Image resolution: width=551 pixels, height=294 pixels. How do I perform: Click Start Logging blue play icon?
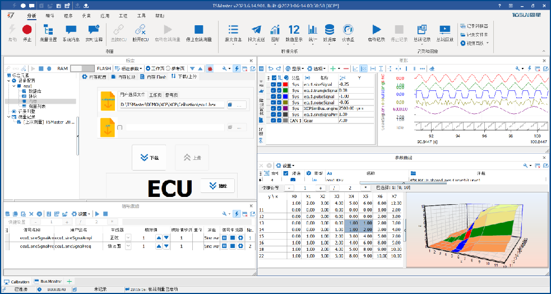376,30
